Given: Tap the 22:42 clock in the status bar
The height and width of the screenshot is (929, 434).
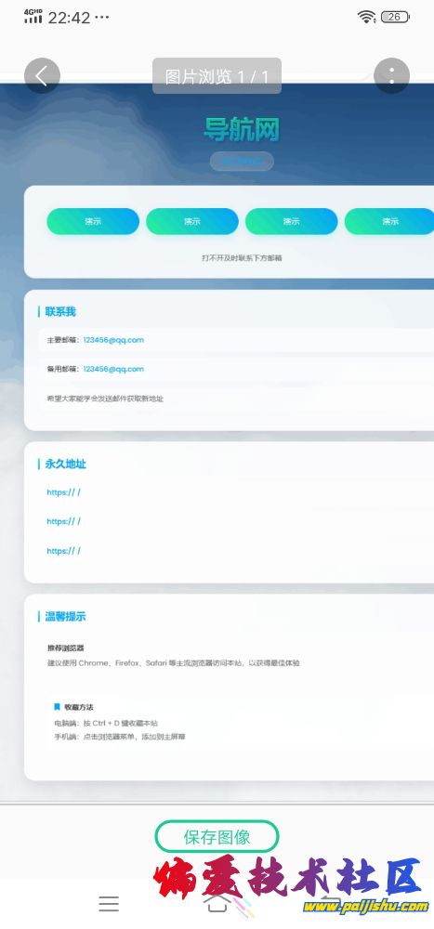Looking at the screenshot, I should point(69,17).
